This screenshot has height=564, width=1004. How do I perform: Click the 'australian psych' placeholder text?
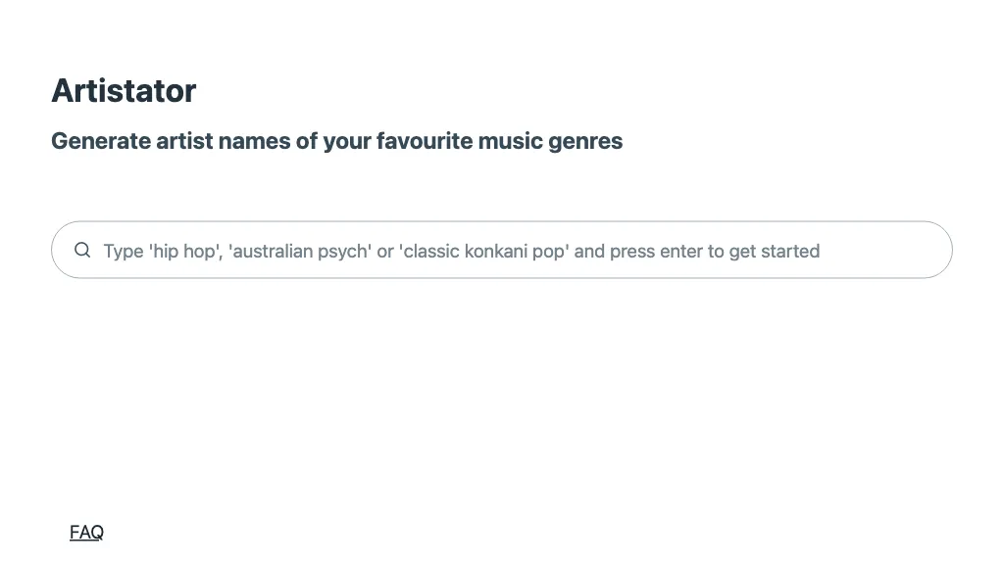click(300, 251)
